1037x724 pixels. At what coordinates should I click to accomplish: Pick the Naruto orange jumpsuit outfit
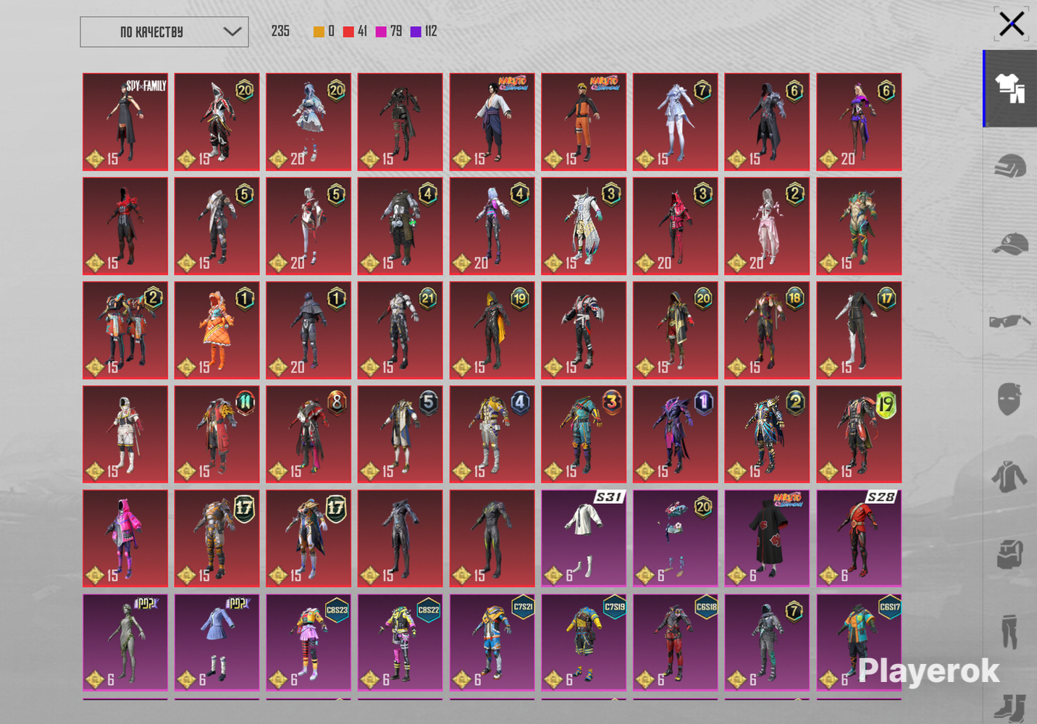pos(584,122)
